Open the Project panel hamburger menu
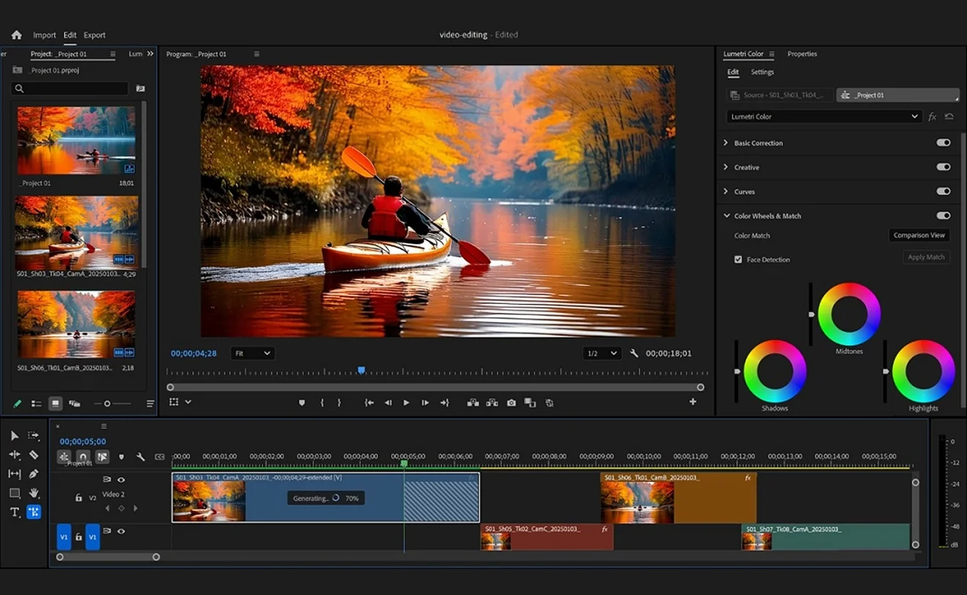Screen dimensions: 967x595 point(113,54)
